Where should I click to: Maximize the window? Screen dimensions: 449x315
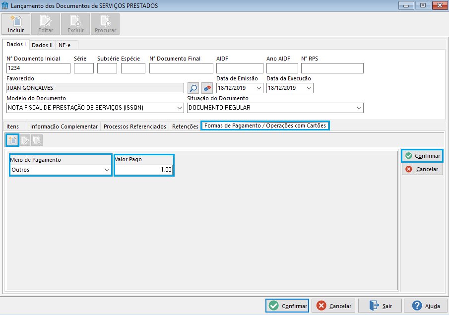point(423,5)
